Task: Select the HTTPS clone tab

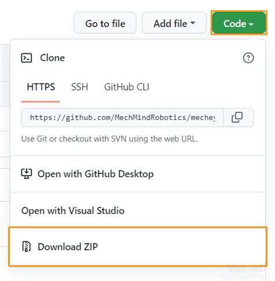Action: (41, 87)
